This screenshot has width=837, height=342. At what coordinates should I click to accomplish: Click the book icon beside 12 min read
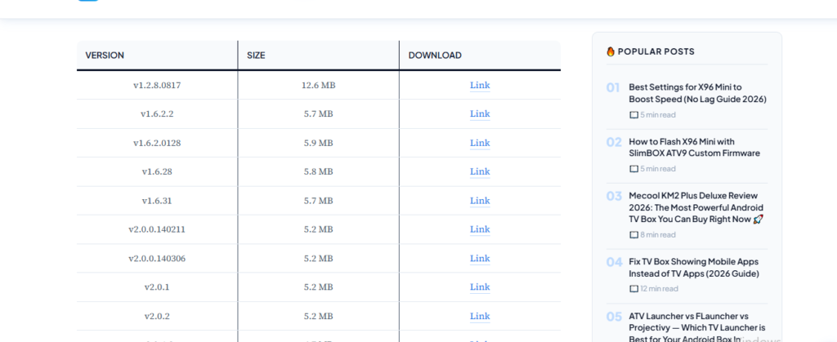coord(633,289)
